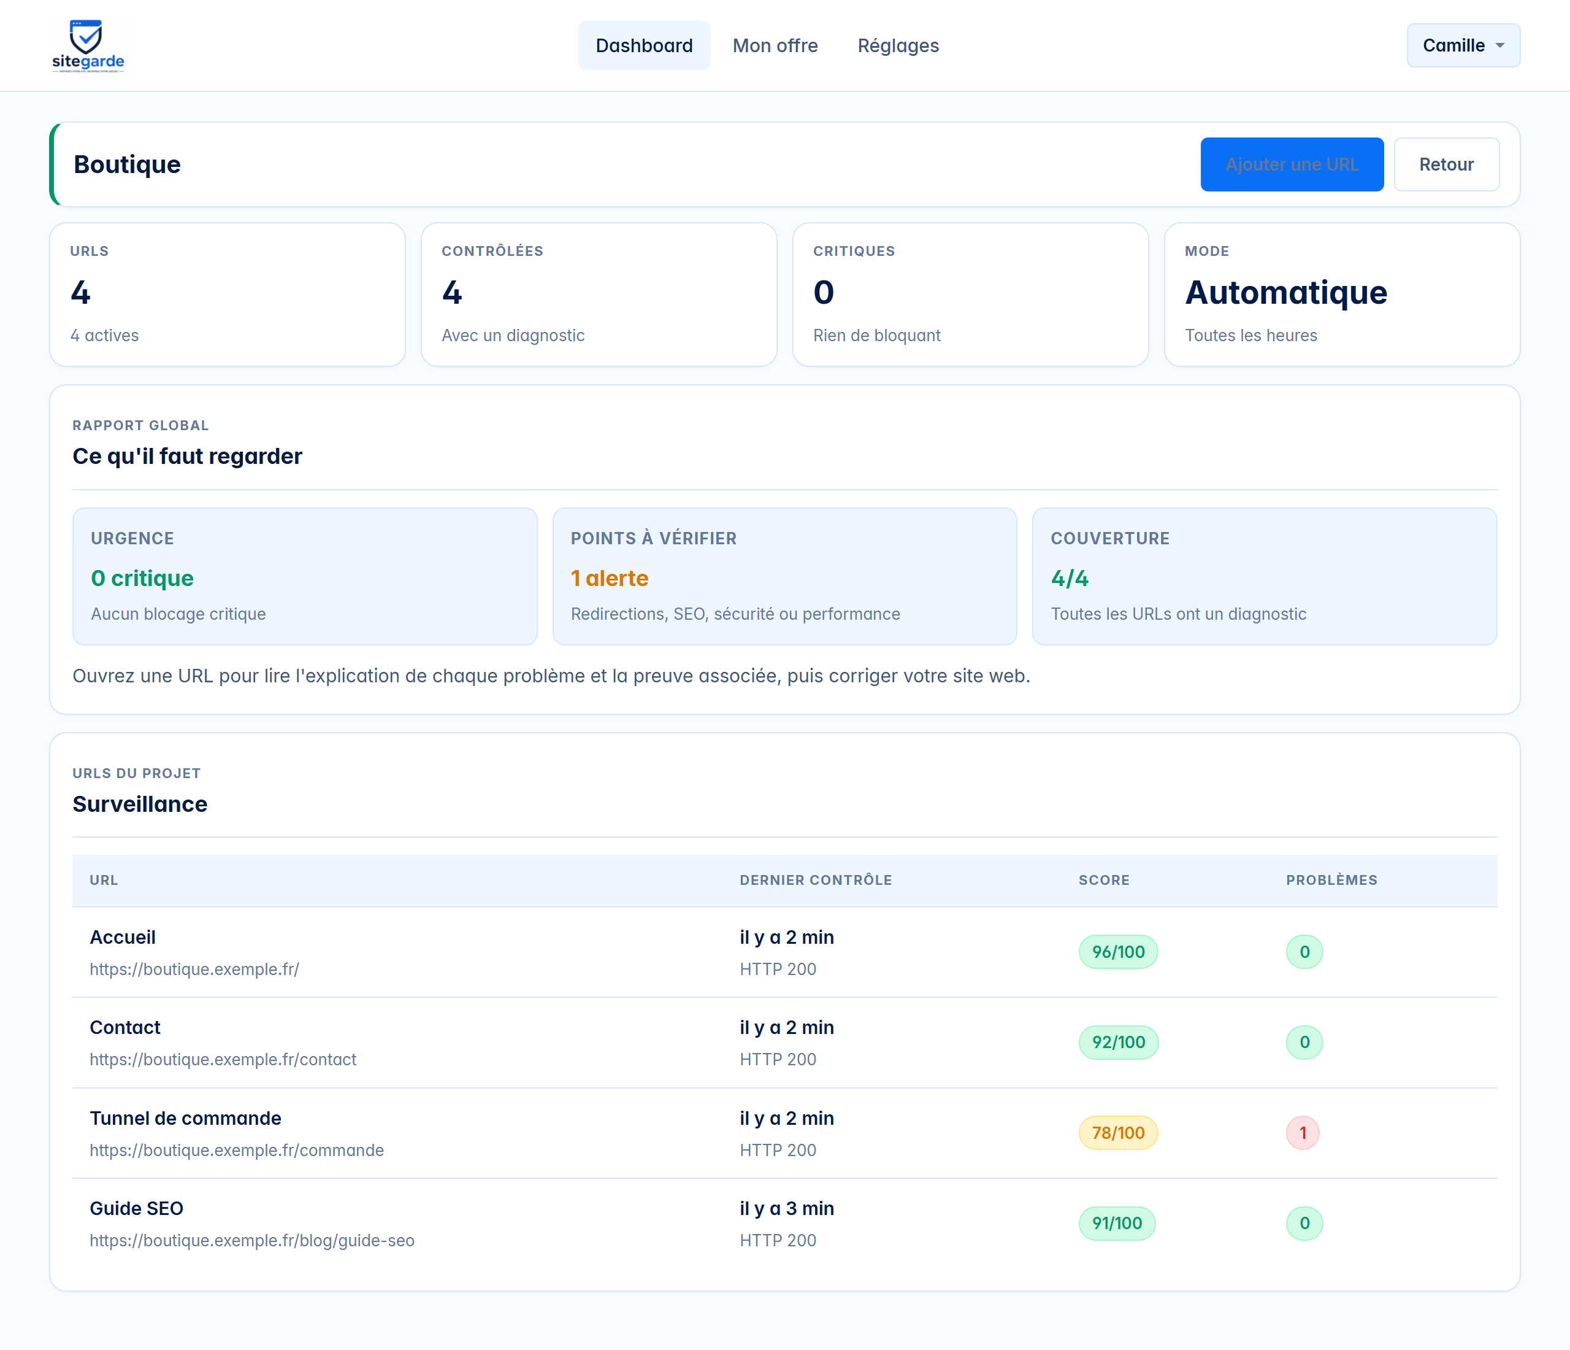Click the Dernier contrôle column header
The width and height of the screenshot is (1570, 1350).
point(815,880)
